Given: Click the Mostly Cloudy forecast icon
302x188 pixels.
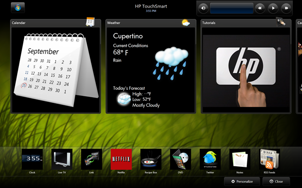Looking at the screenshot, I should click(x=124, y=99).
